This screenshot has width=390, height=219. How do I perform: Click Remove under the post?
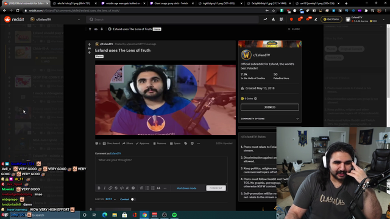(x=160, y=144)
